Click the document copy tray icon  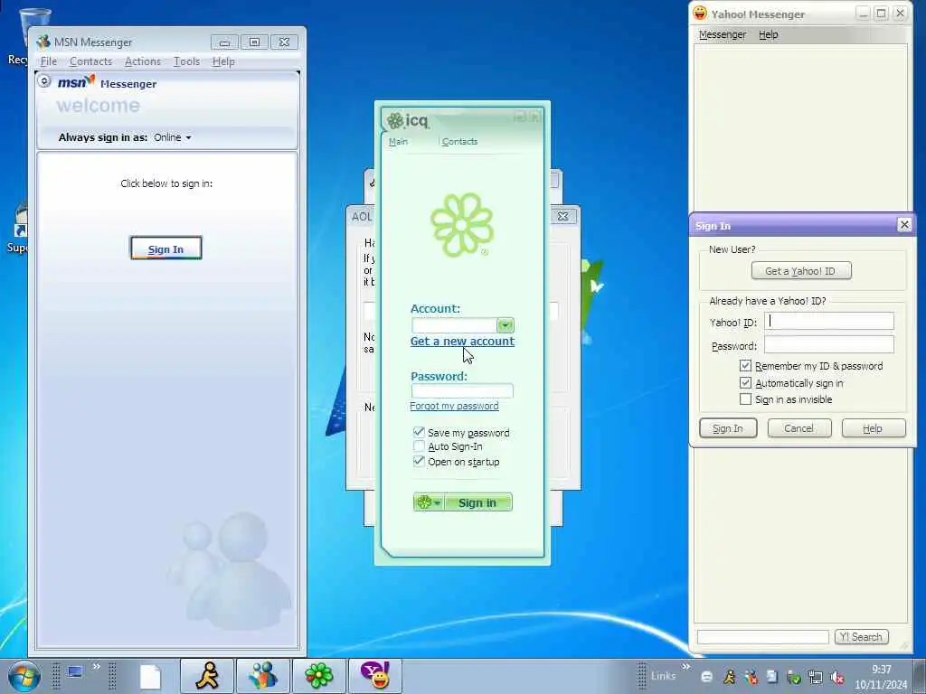(772, 676)
